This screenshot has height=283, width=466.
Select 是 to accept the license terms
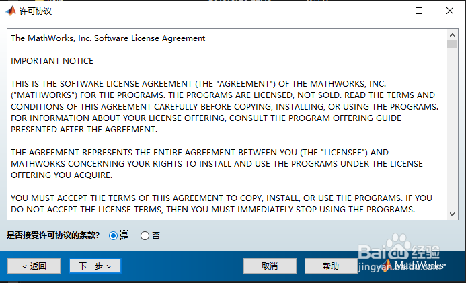click(x=113, y=235)
